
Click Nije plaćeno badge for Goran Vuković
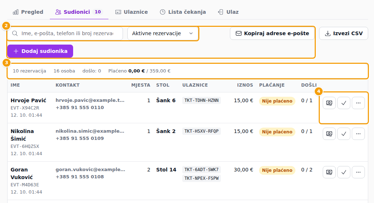point(277,170)
